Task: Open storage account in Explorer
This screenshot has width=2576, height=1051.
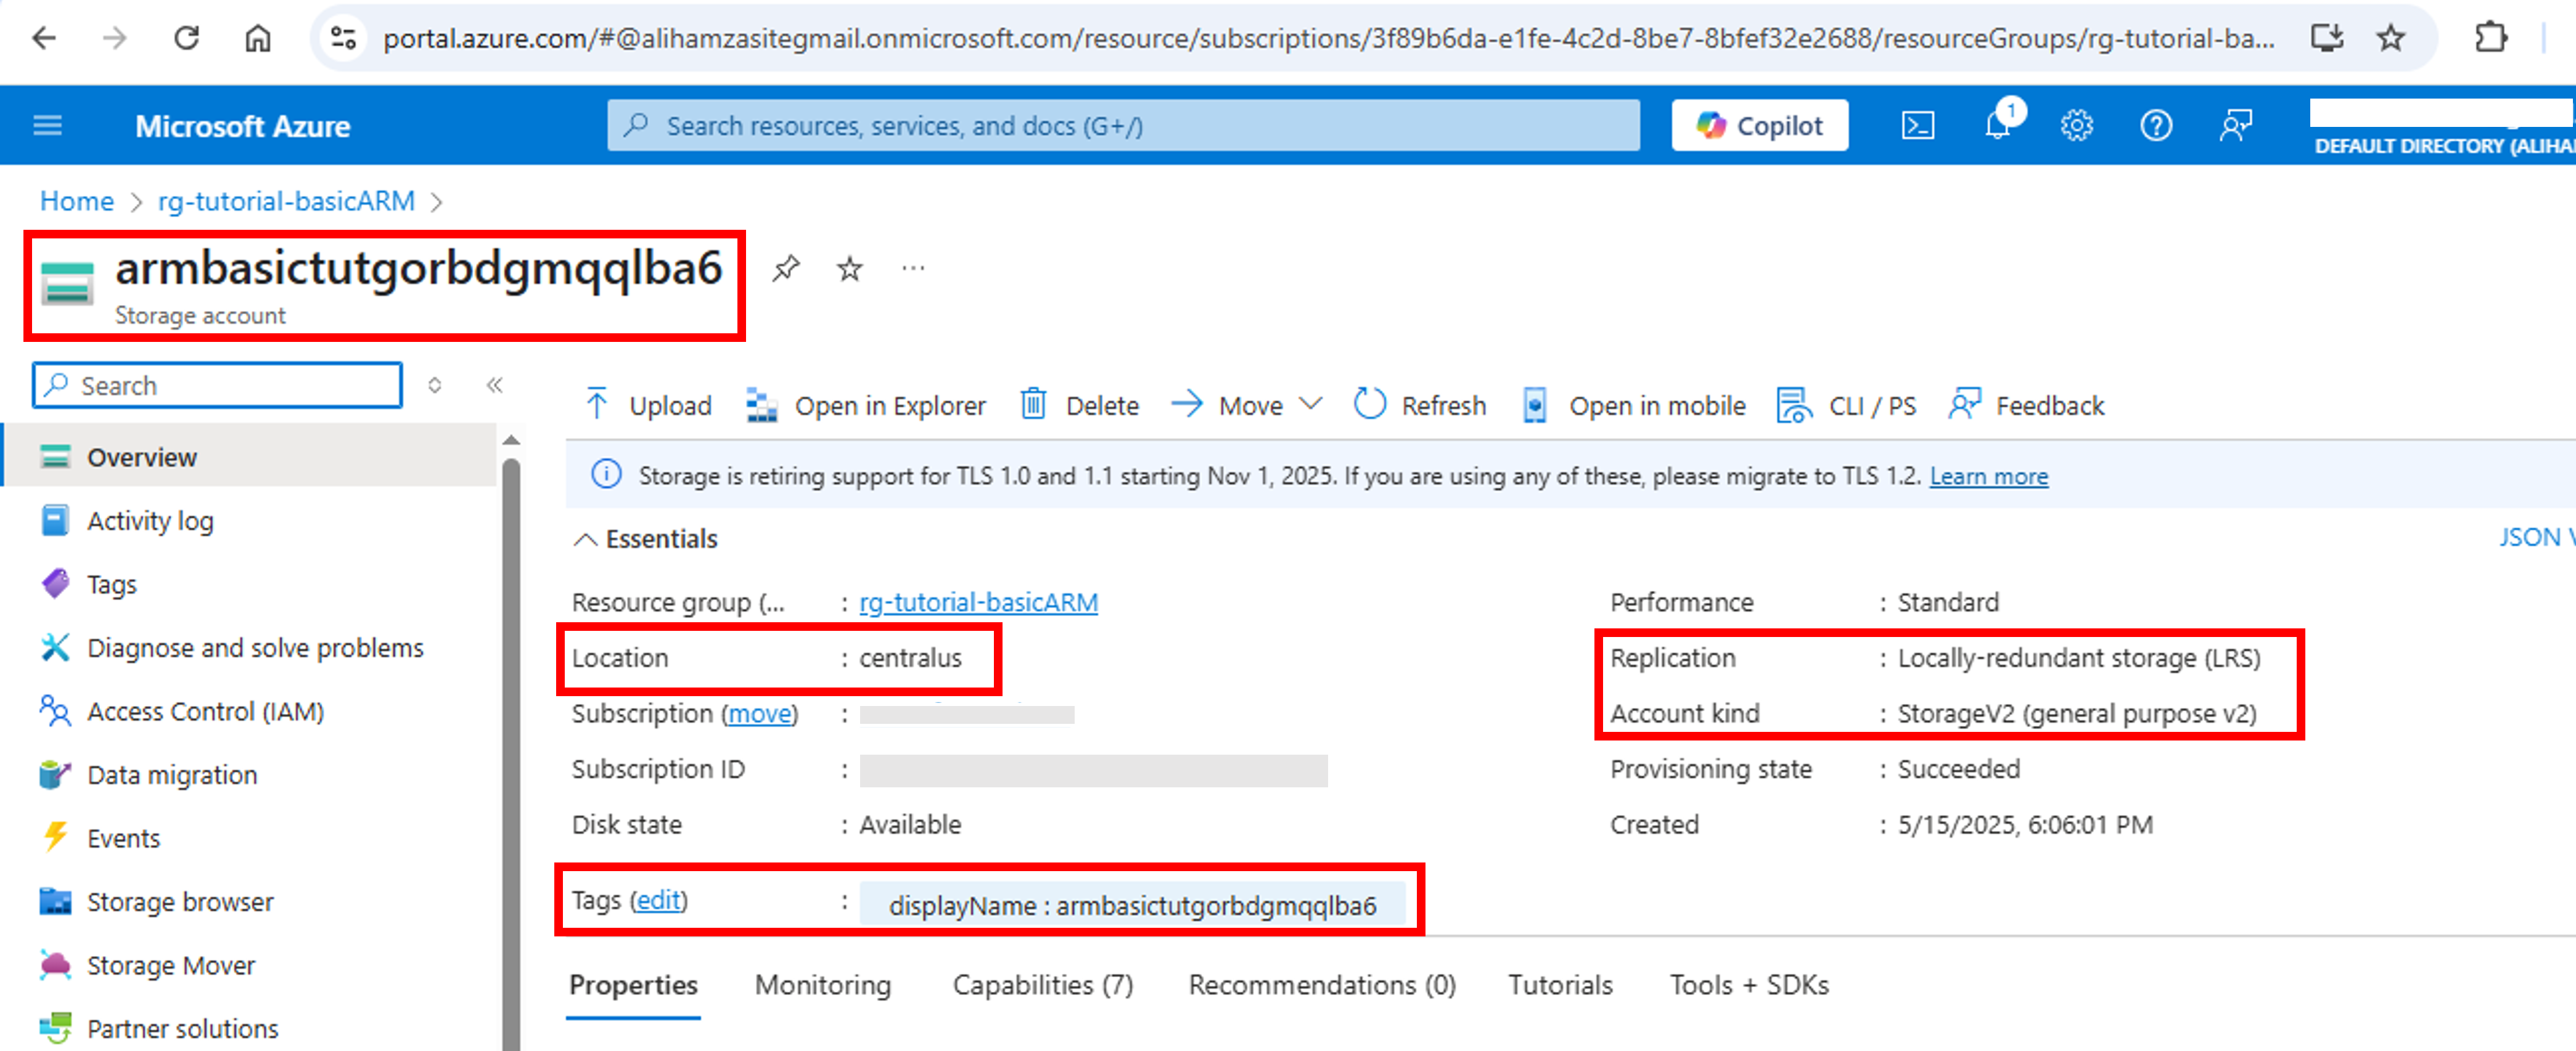Action: click(x=866, y=405)
